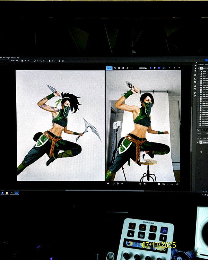Show hidden system tray icons

(203, 195)
